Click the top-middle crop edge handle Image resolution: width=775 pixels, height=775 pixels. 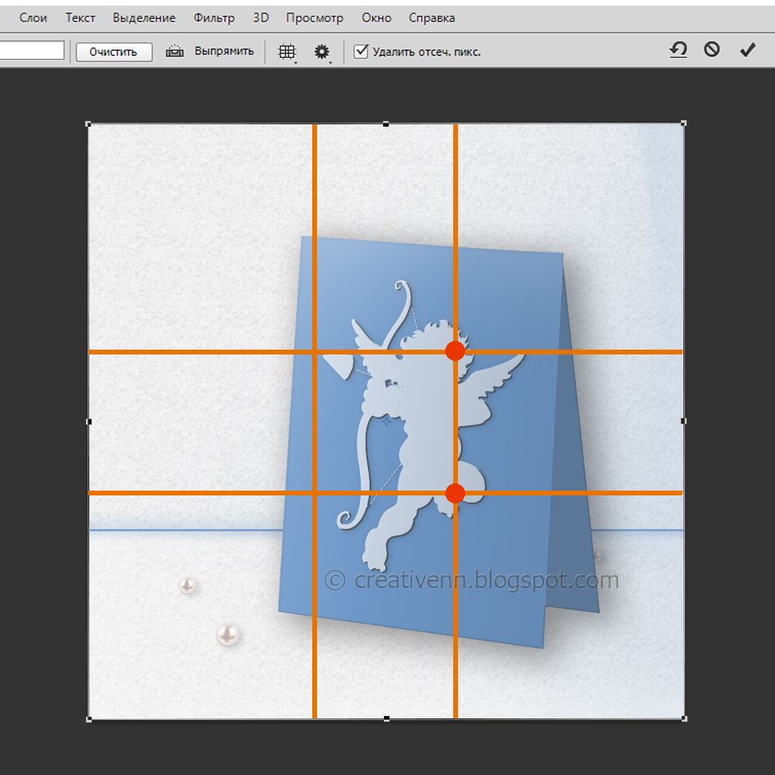[x=386, y=124]
